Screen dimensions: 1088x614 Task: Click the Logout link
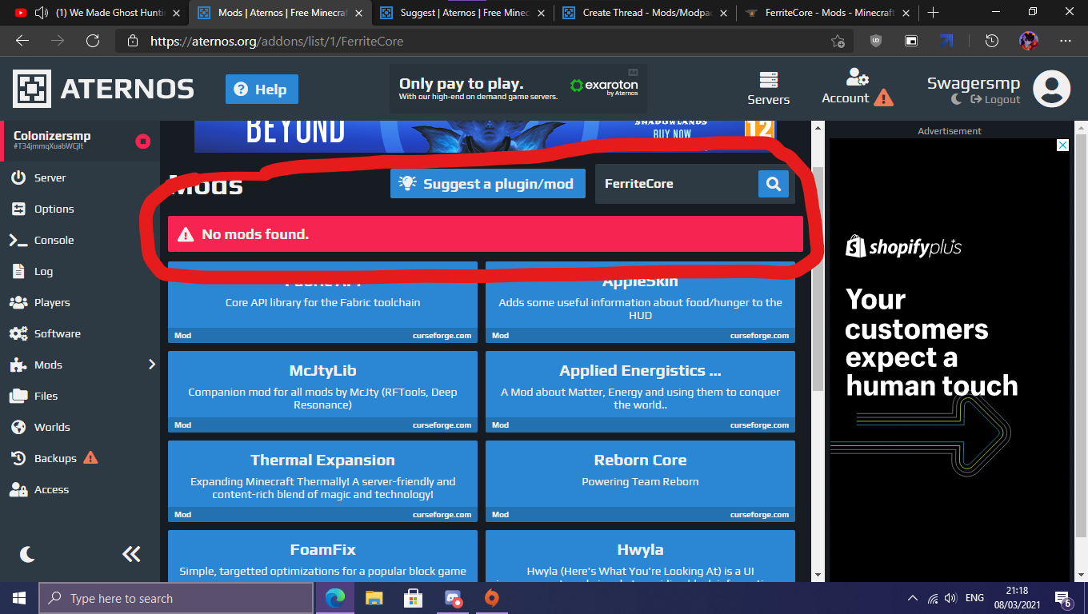pyautogui.click(x=995, y=99)
